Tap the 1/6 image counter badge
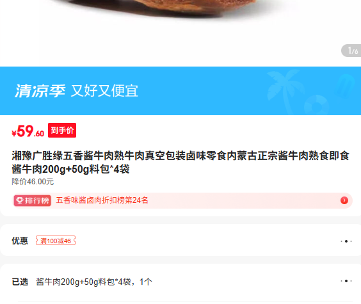The image size is (361, 304). click(x=351, y=51)
